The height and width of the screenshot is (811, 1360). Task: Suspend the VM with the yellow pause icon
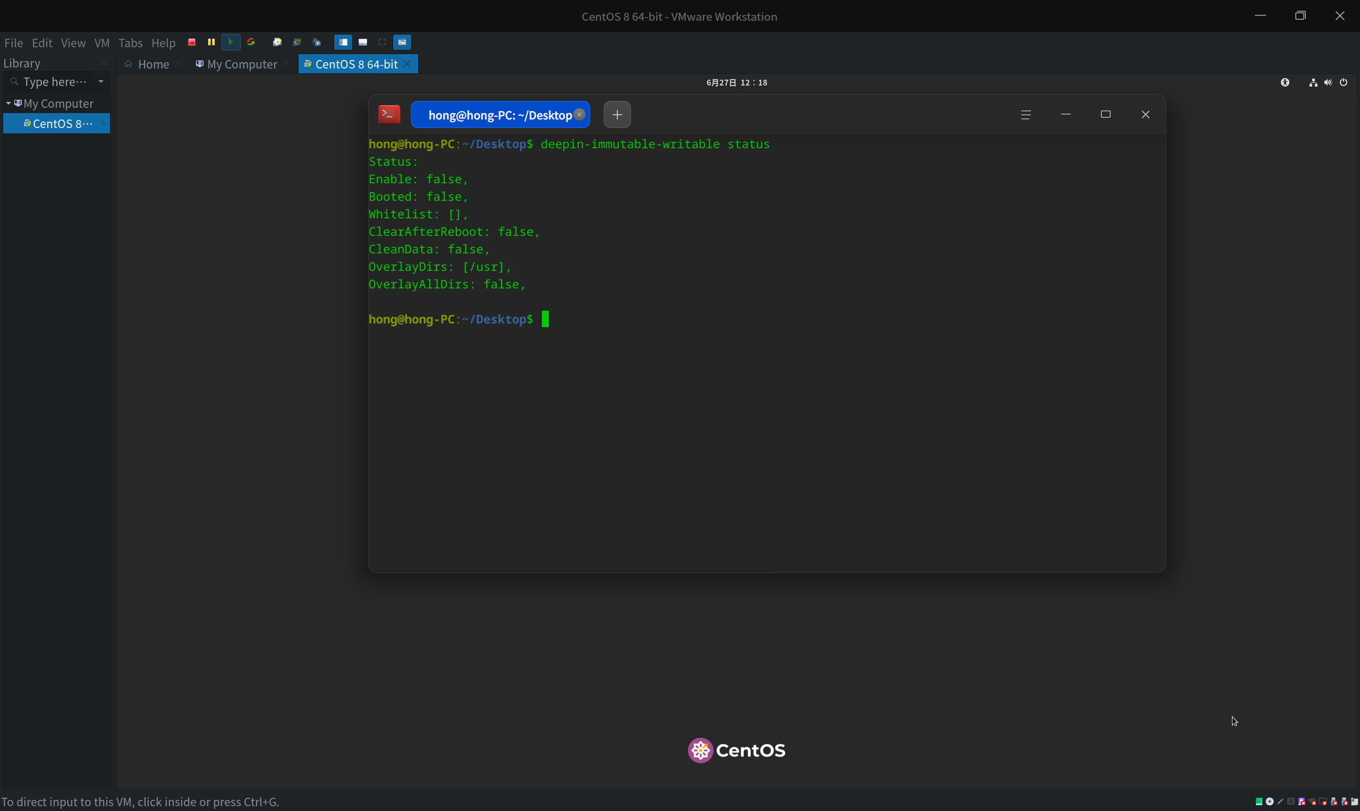click(x=211, y=42)
